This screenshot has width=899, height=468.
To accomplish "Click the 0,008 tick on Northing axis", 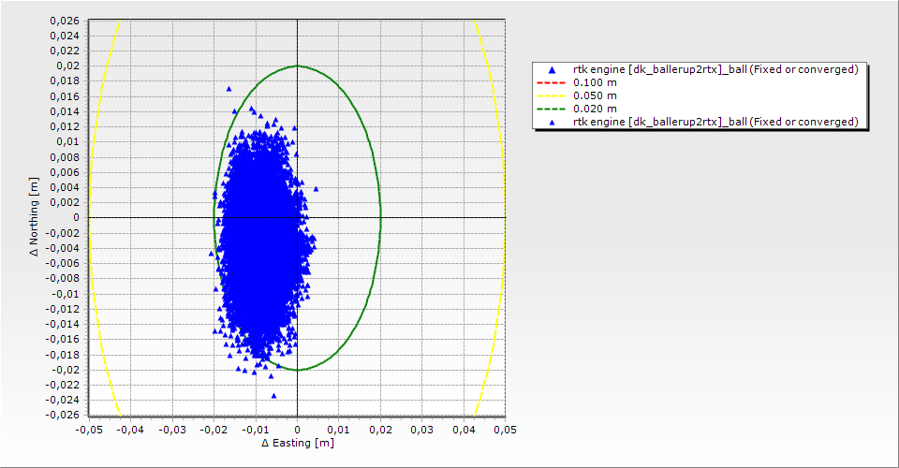I will [x=65, y=157].
